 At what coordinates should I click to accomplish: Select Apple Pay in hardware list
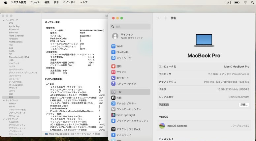coord(14,26)
